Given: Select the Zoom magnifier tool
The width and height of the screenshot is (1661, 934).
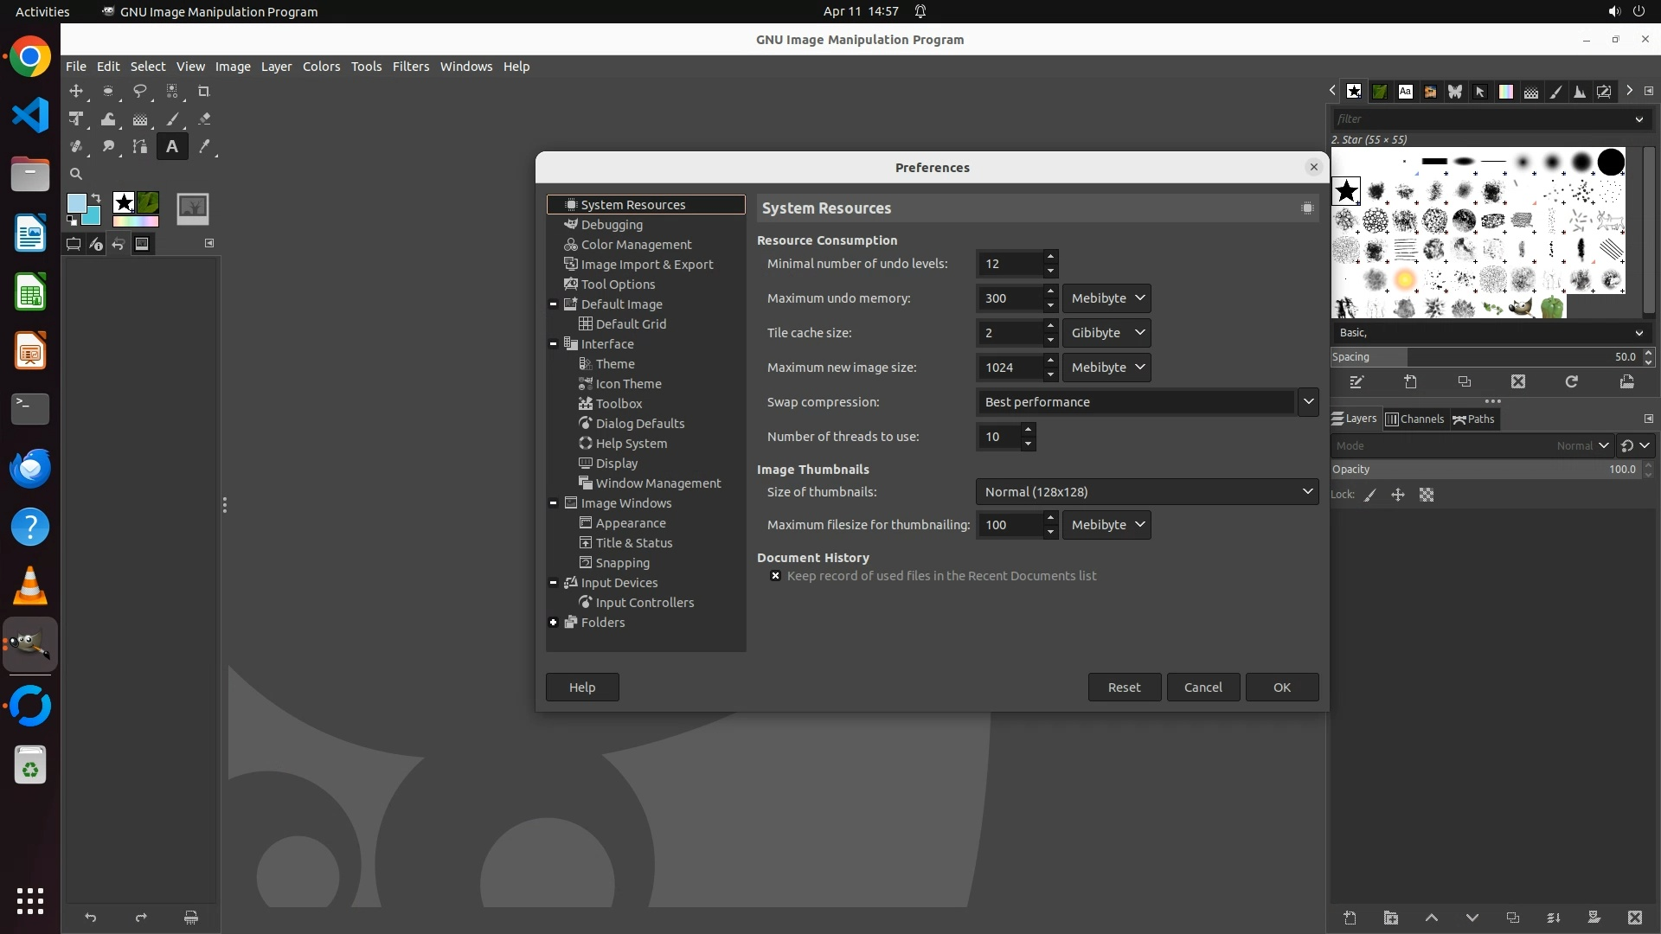Looking at the screenshot, I should (x=76, y=174).
